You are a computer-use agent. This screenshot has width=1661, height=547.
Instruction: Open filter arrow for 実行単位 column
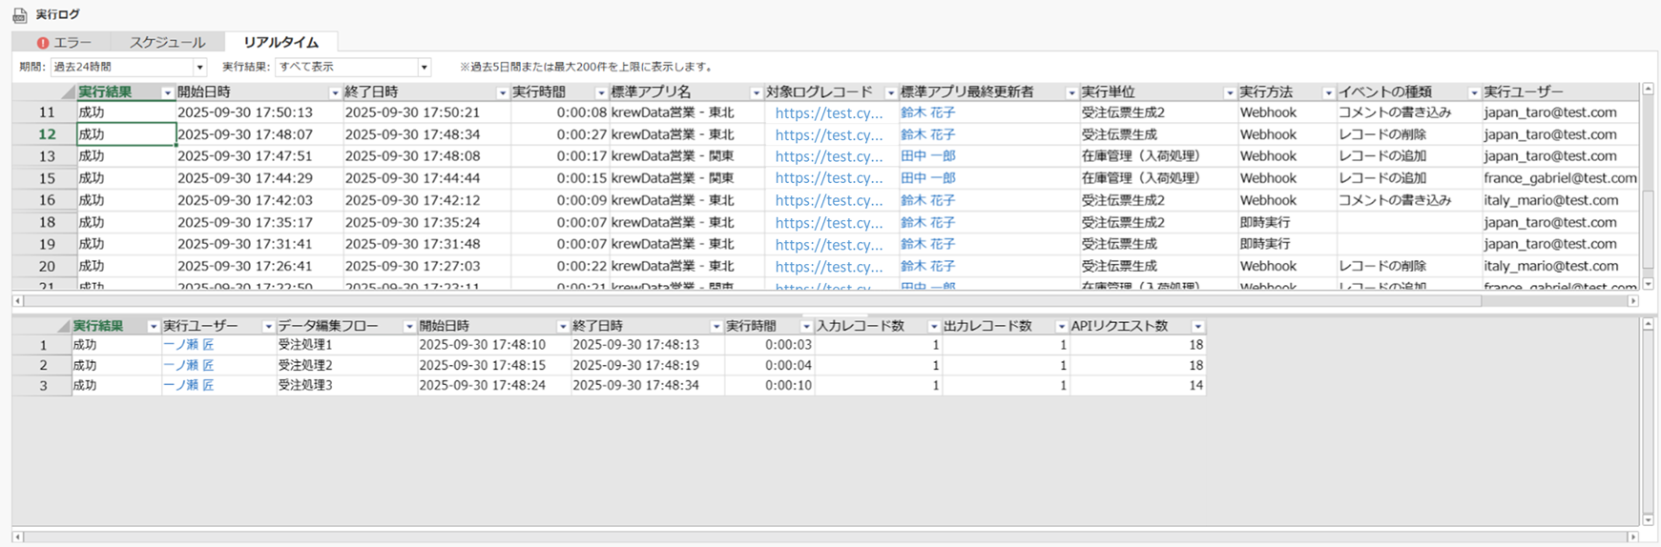[1229, 93]
